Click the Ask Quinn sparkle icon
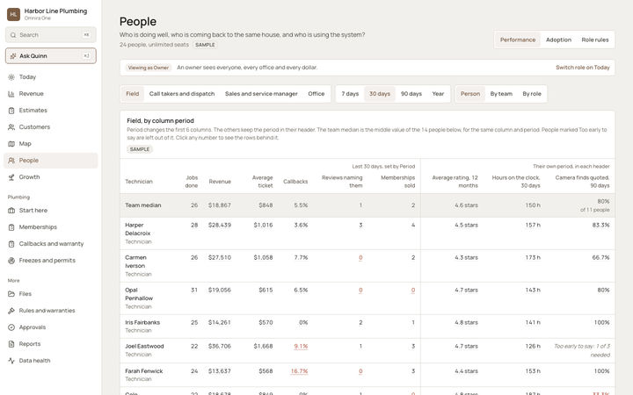Image resolution: width=633 pixels, height=395 pixels. tap(13, 56)
